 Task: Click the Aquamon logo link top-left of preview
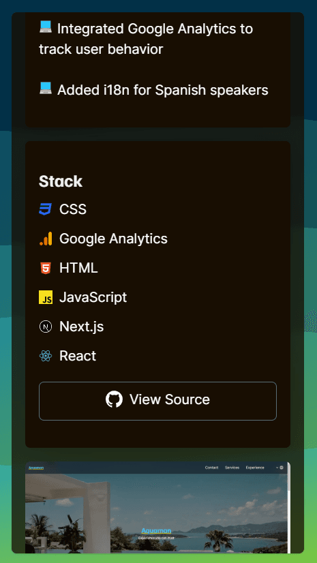point(36,468)
